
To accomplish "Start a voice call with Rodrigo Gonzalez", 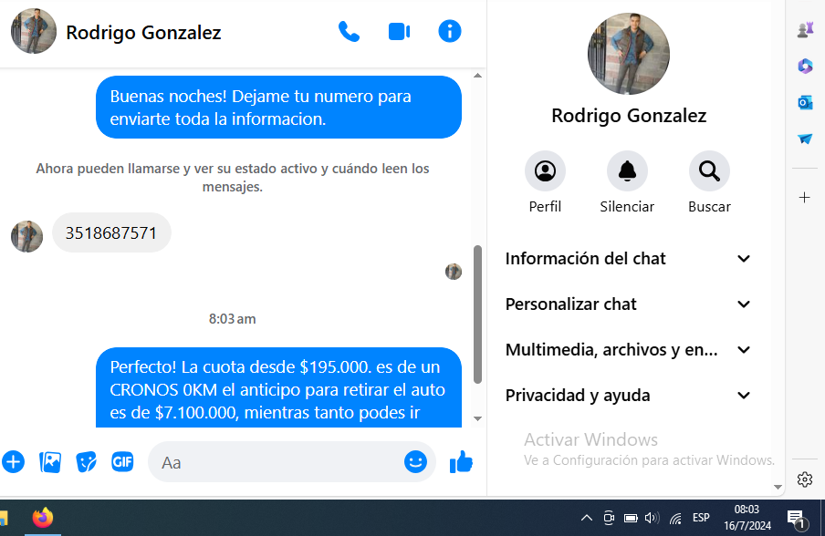I will point(349,32).
